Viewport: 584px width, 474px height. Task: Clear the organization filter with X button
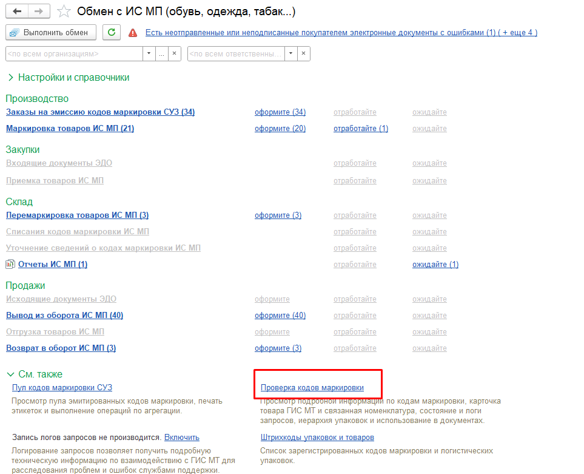[x=175, y=54]
